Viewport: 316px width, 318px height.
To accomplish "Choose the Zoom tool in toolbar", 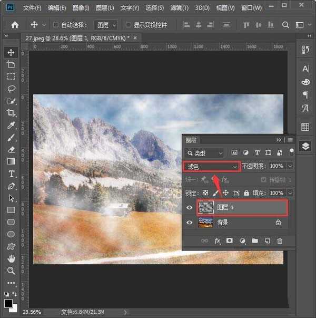I will [x=11, y=271].
